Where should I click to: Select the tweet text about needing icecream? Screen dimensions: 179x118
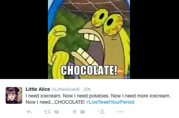(98, 99)
